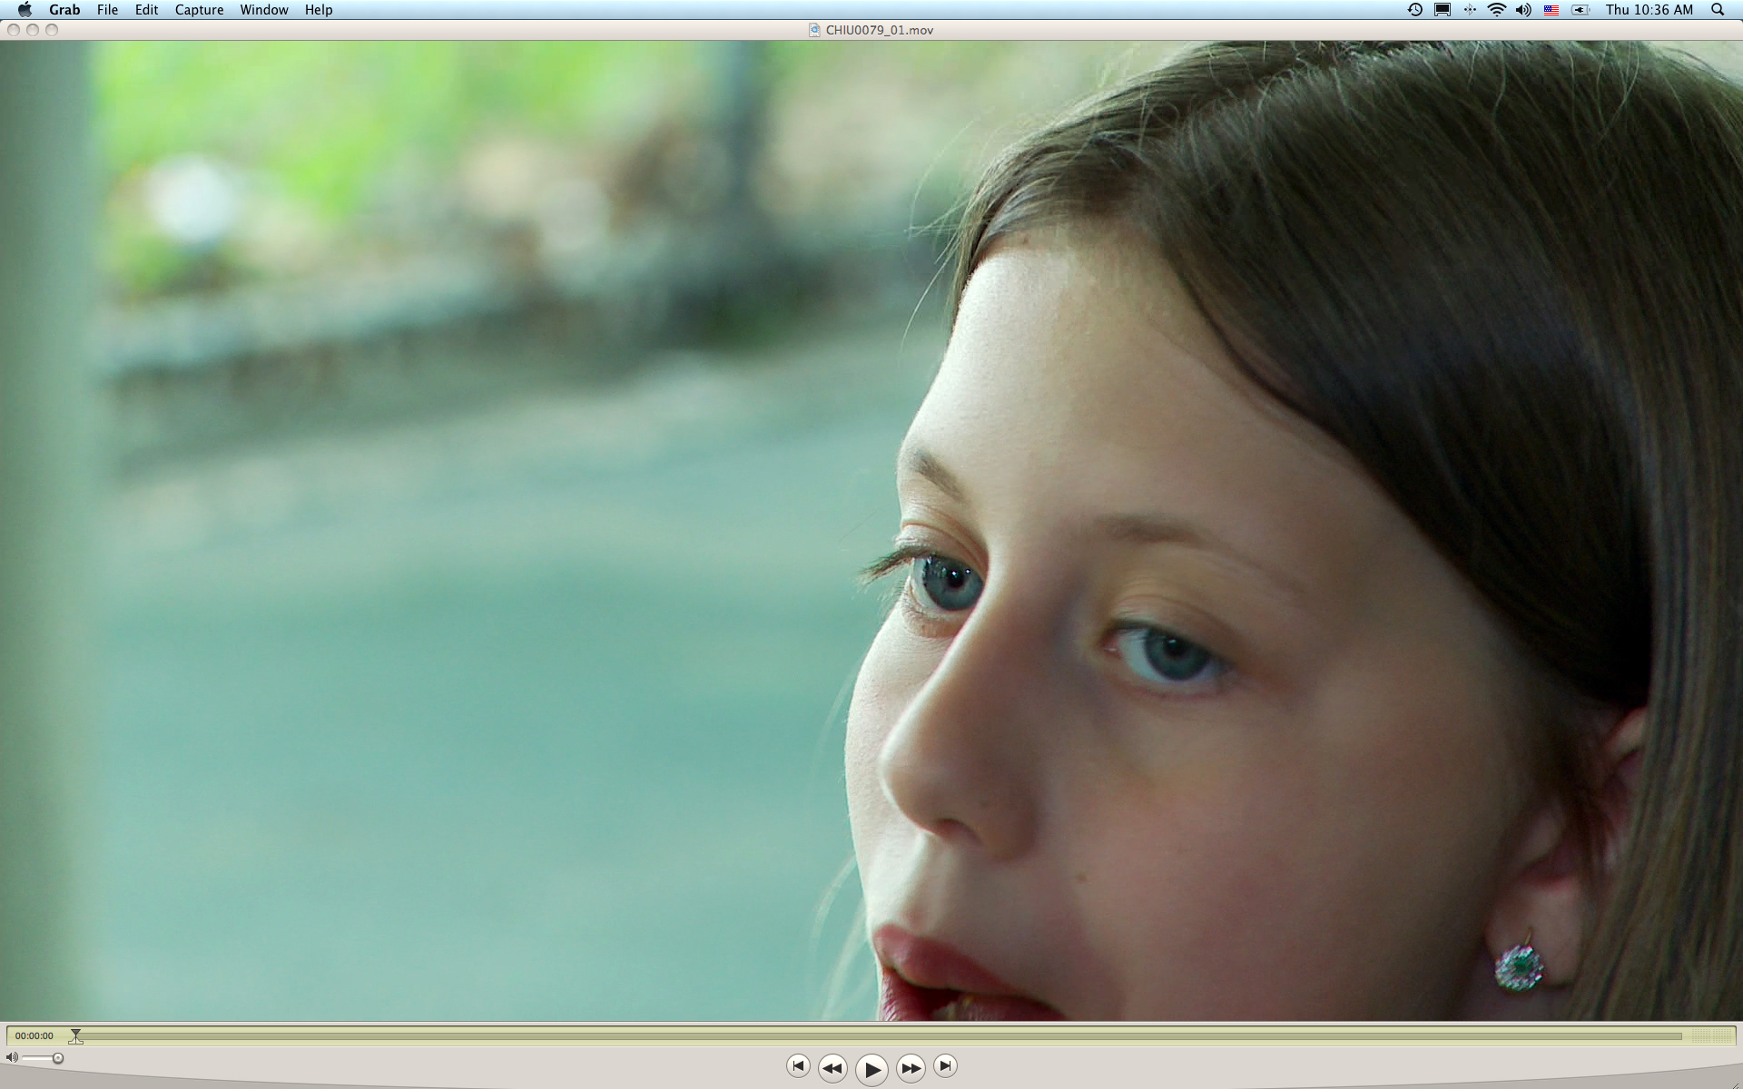Click the video frame of the movie

(871, 530)
